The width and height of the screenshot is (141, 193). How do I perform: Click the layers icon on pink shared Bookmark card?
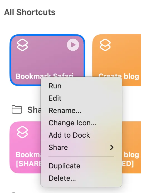click(x=22, y=132)
